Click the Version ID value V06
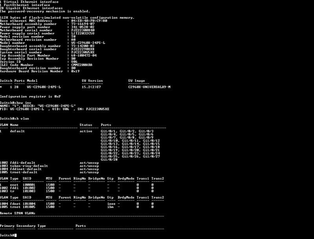The width and height of the screenshot is (314, 239). 74,62
